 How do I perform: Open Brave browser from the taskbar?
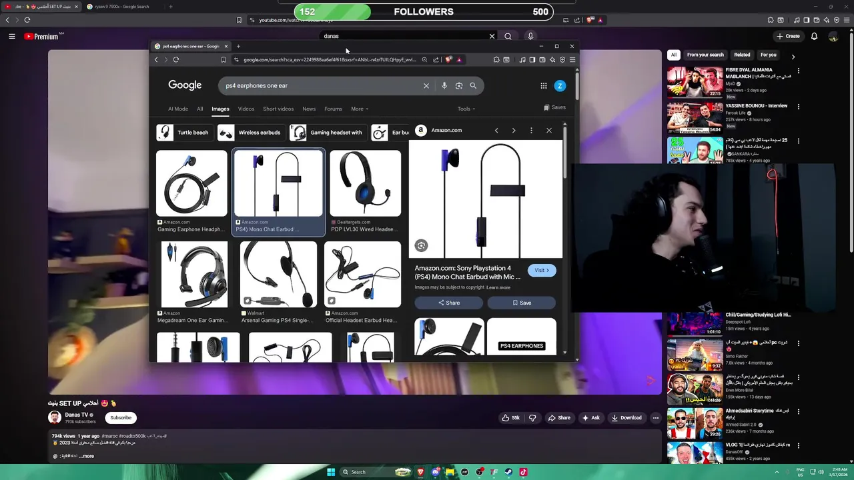pyautogui.click(x=421, y=472)
